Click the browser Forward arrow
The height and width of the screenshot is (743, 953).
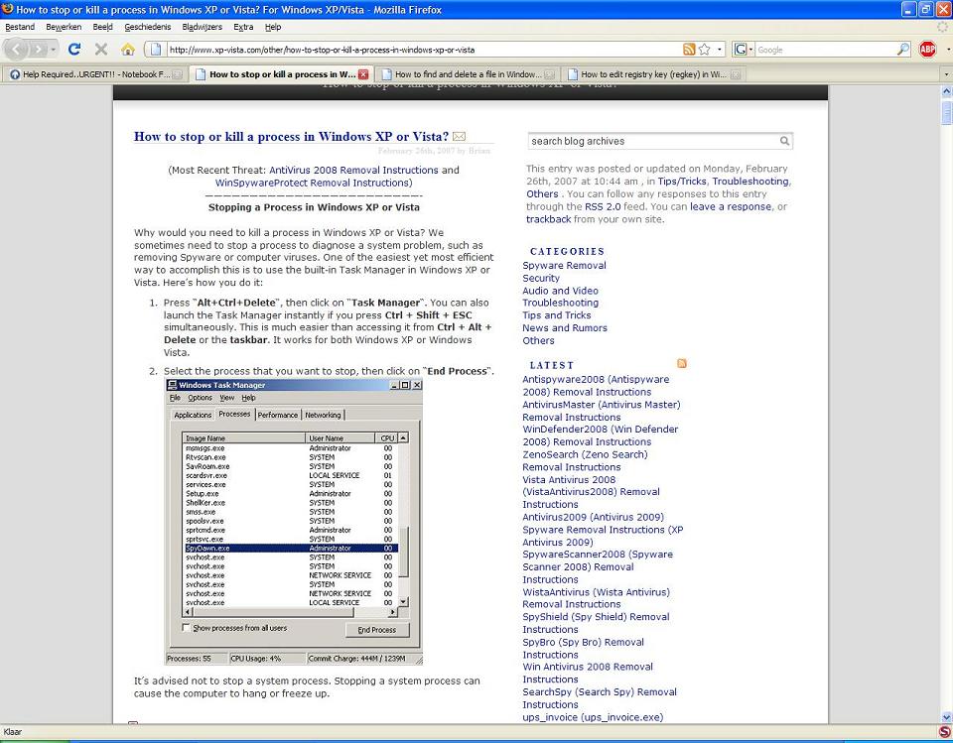click(38, 50)
